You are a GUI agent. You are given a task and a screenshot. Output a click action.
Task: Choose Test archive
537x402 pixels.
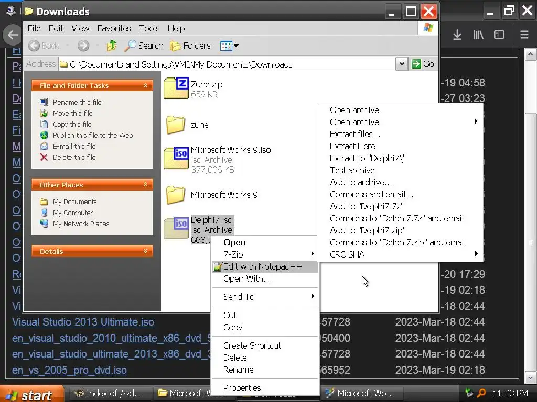pos(400,170)
